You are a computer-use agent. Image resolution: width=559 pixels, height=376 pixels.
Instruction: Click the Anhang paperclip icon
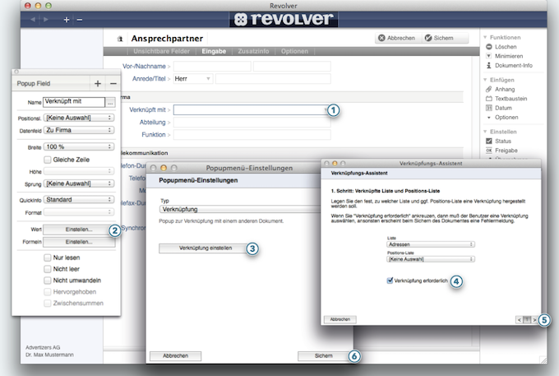tap(488, 89)
